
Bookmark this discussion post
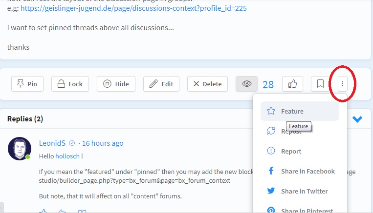(320, 84)
